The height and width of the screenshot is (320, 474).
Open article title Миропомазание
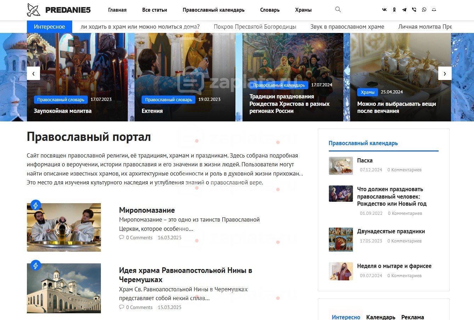(147, 210)
